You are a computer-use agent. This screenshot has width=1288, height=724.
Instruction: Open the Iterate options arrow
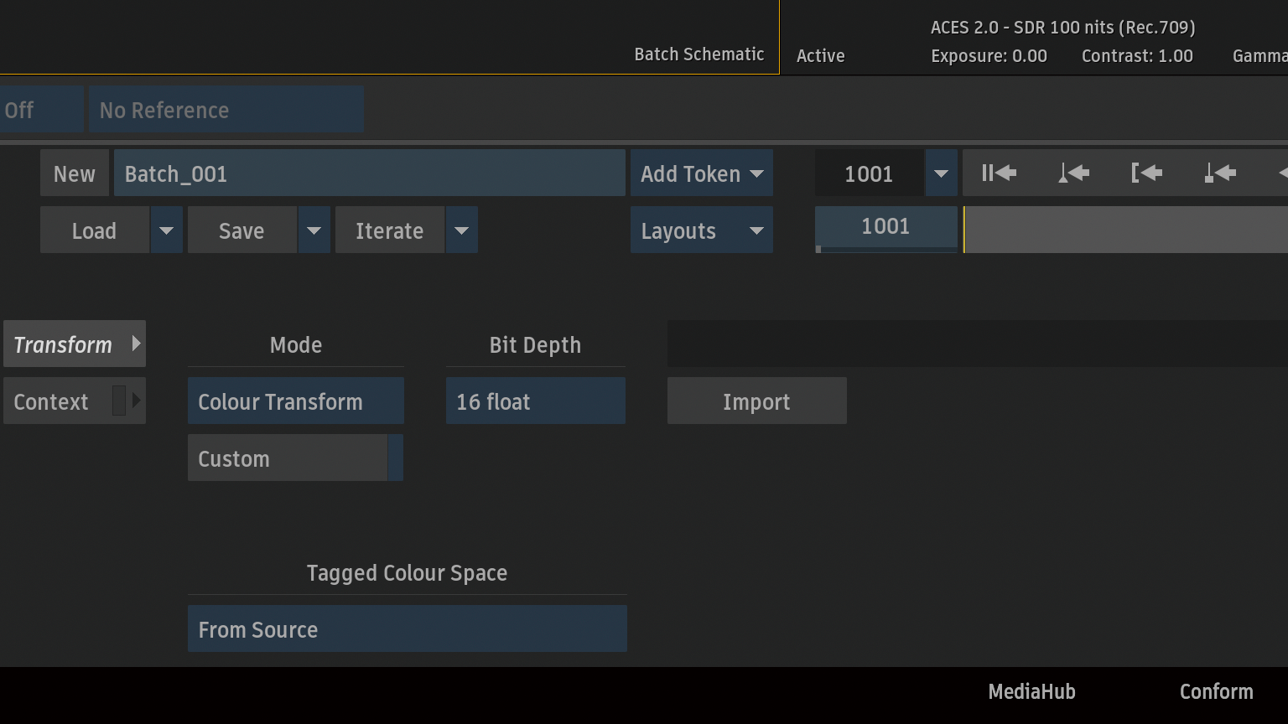point(461,230)
